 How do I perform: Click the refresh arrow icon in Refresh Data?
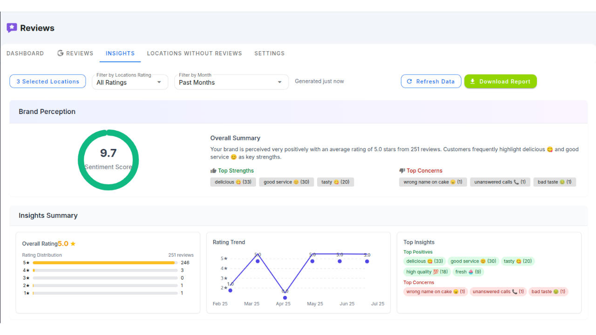(409, 81)
